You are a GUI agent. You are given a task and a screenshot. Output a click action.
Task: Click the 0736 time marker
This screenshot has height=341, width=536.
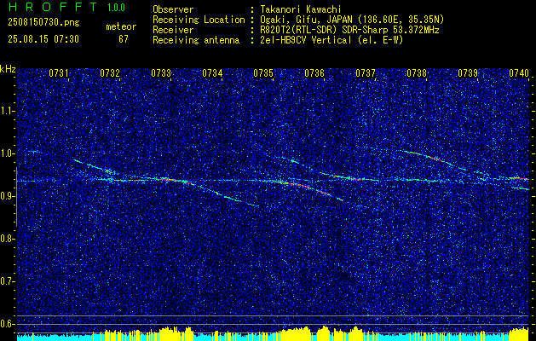314,72
